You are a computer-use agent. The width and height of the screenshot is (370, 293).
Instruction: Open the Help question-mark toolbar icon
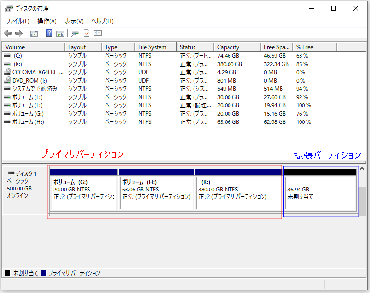[x=49, y=33]
